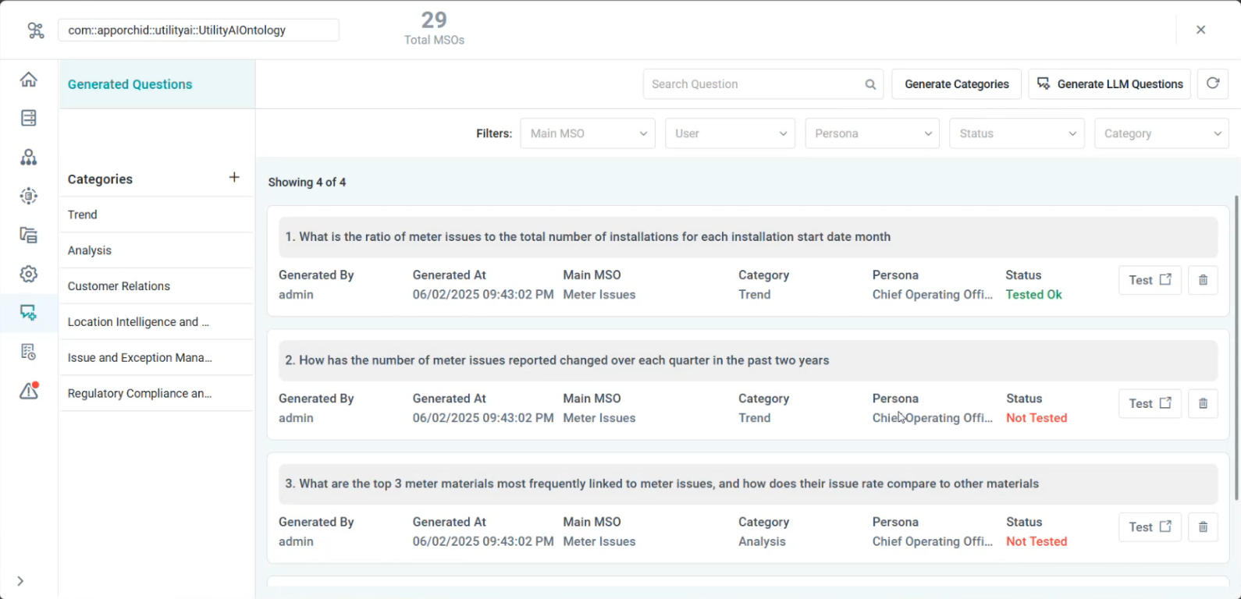Click the search magnifier icon
The width and height of the screenshot is (1241, 599).
tap(870, 84)
